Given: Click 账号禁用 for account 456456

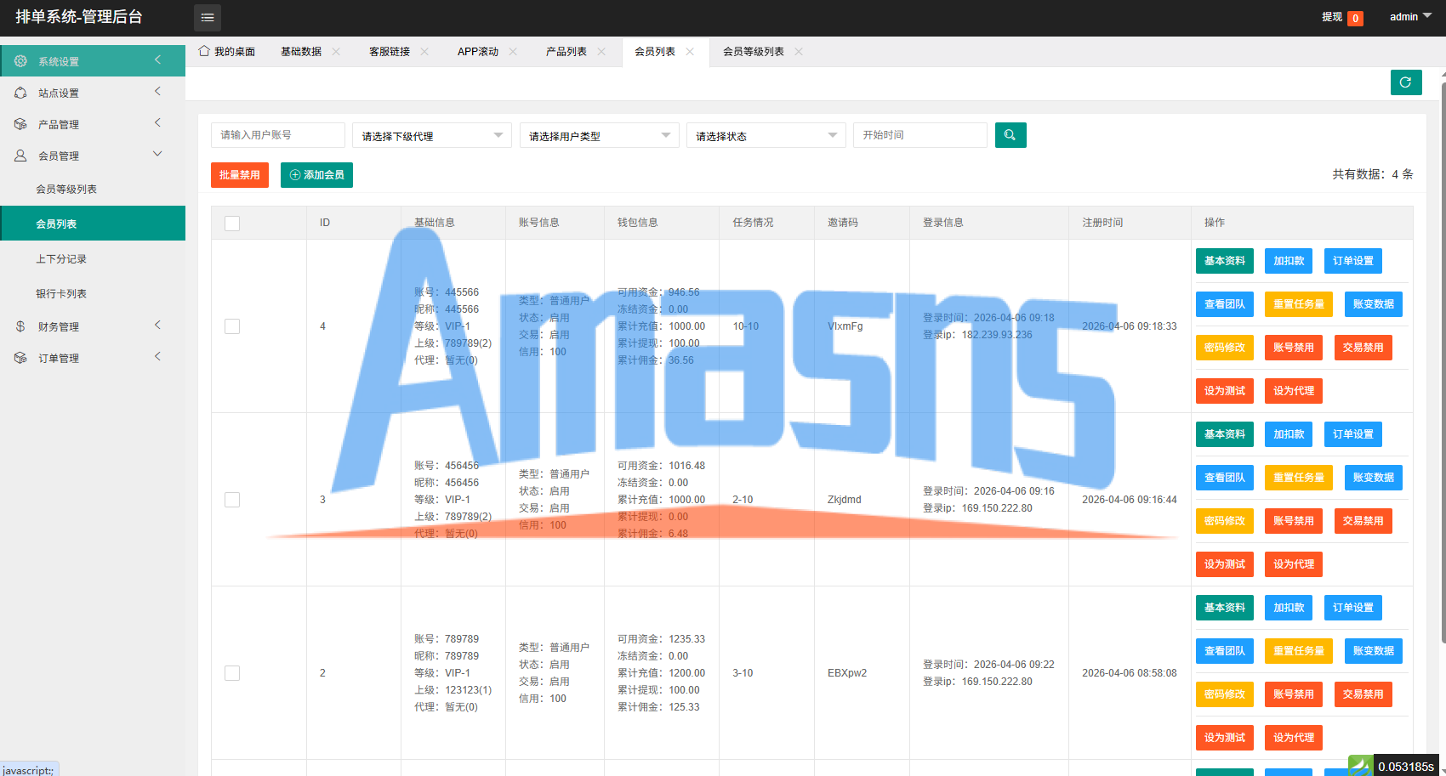Looking at the screenshot, I should (1294, 521).
